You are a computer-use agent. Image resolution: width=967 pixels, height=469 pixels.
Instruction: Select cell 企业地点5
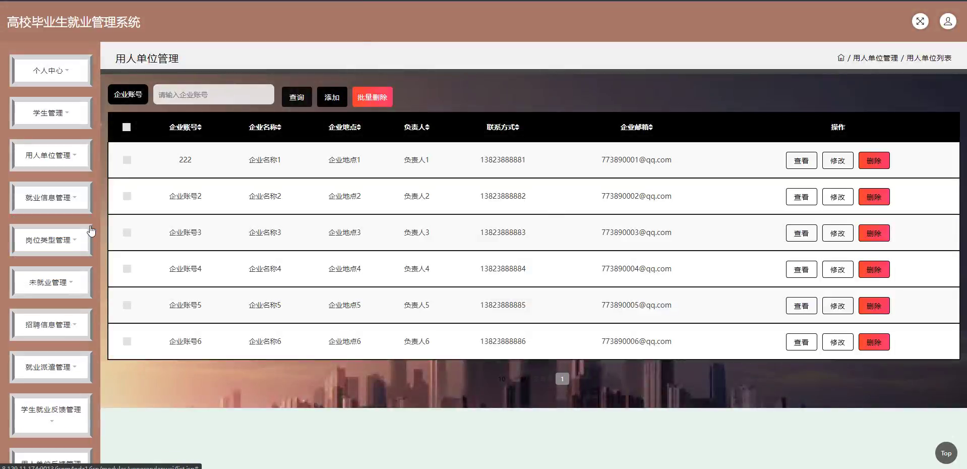(x=344, y=305)
